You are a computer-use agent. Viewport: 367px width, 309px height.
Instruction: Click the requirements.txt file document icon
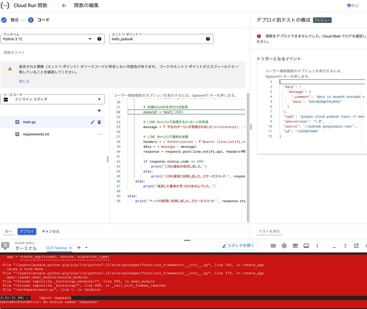tap(17, 134)
